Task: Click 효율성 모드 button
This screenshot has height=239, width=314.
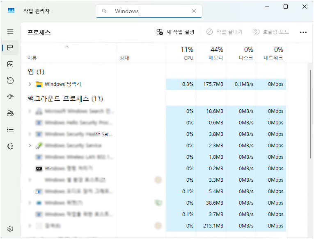Action: coord(271,32)
